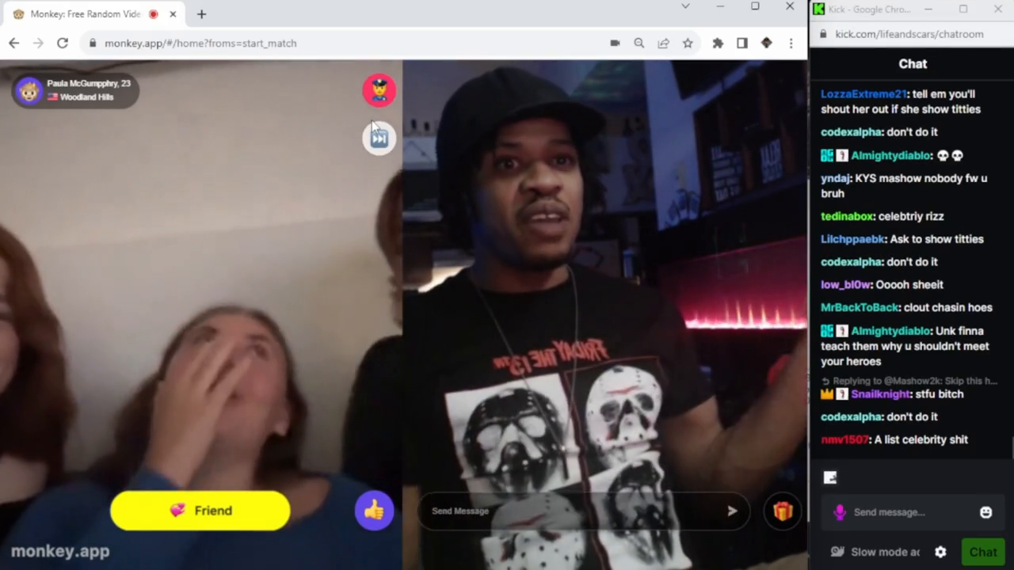
Task: Open nmv1507's chat profile
Action: click(x=844, y=440)
